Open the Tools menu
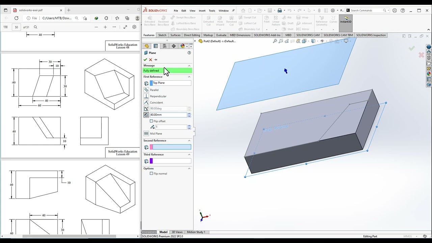This screenshot has width=432, height=243. 212,10
